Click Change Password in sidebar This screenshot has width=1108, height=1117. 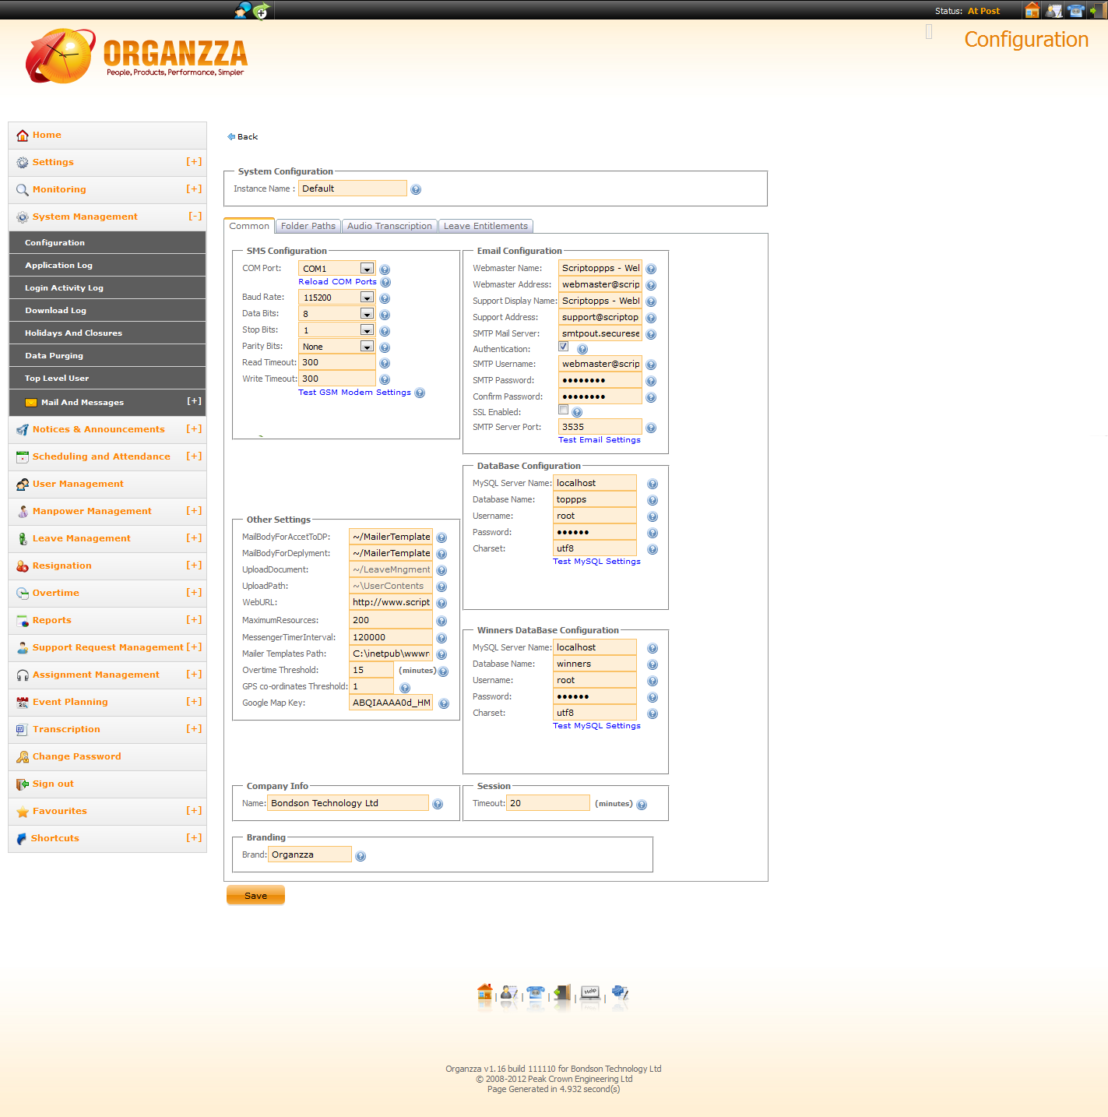click(x=107, y=756)
